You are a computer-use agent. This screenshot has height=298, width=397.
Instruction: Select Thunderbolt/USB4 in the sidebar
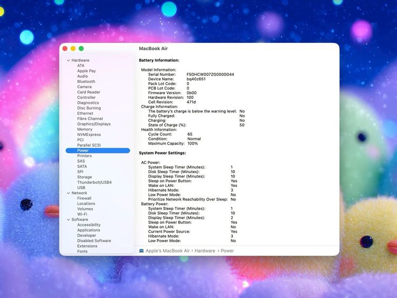94,183
